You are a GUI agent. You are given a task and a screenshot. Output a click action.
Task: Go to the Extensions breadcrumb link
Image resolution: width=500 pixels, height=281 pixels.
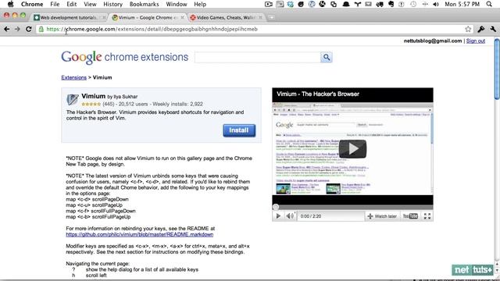pos(73,77)
